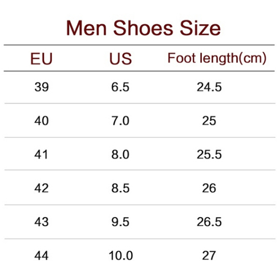The width and height of the screenshot is (277, 277).
Task: Click the "Men Shoes Size" title
Action: 143,28
